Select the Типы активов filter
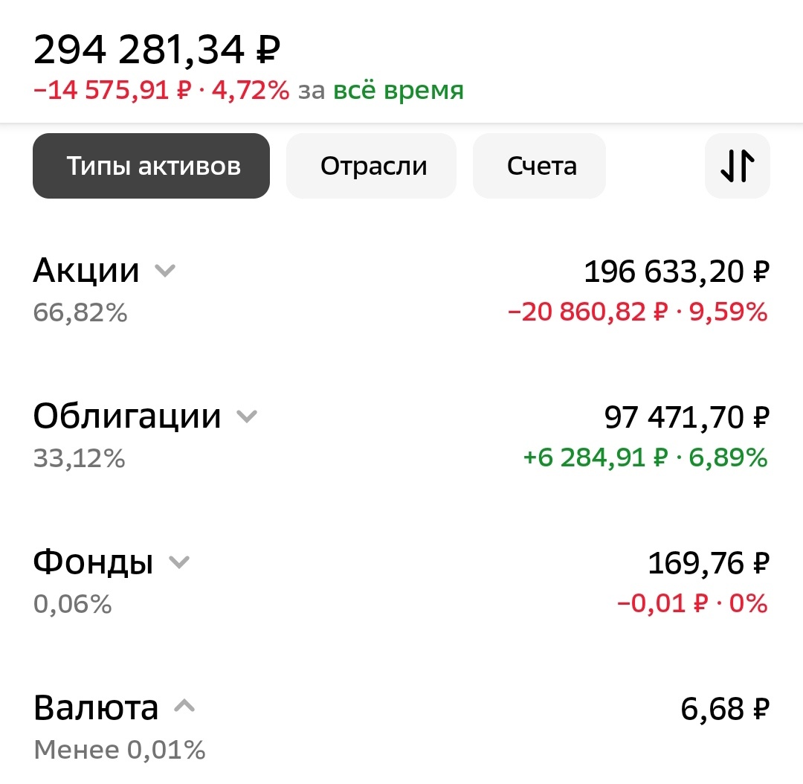Image resolution: width=803 pixels, height=784 pixels. tap(151, 165)
